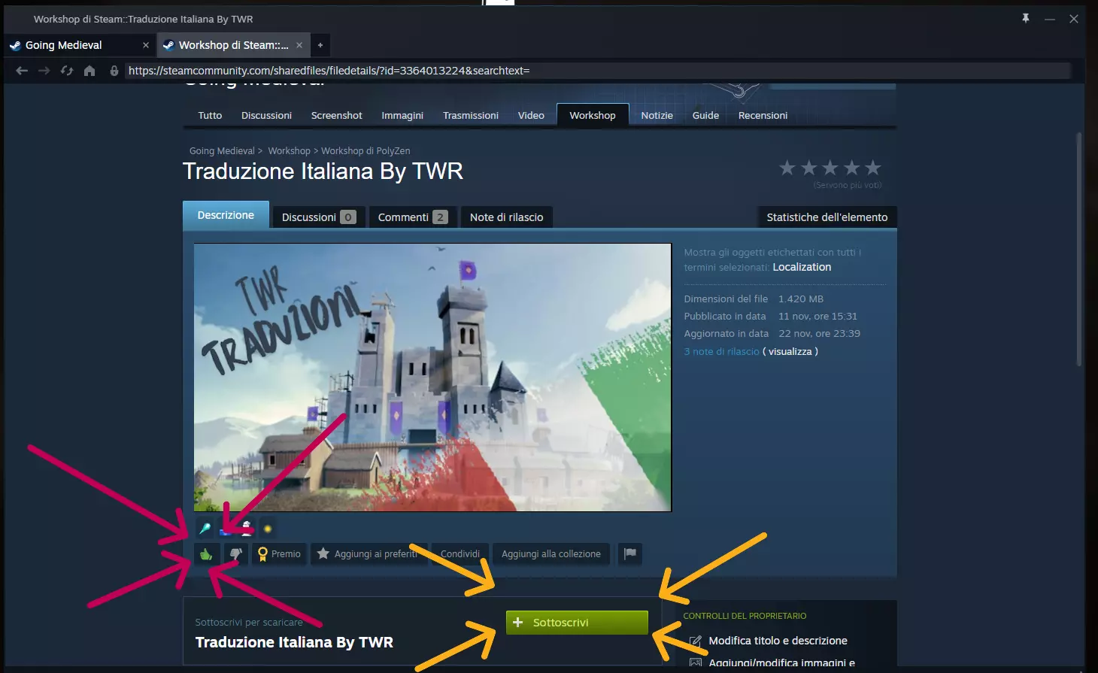This screenshot has height=673, width=1098.
Task: Close the Going Medieval tab
Action: [x=146, y=45]
